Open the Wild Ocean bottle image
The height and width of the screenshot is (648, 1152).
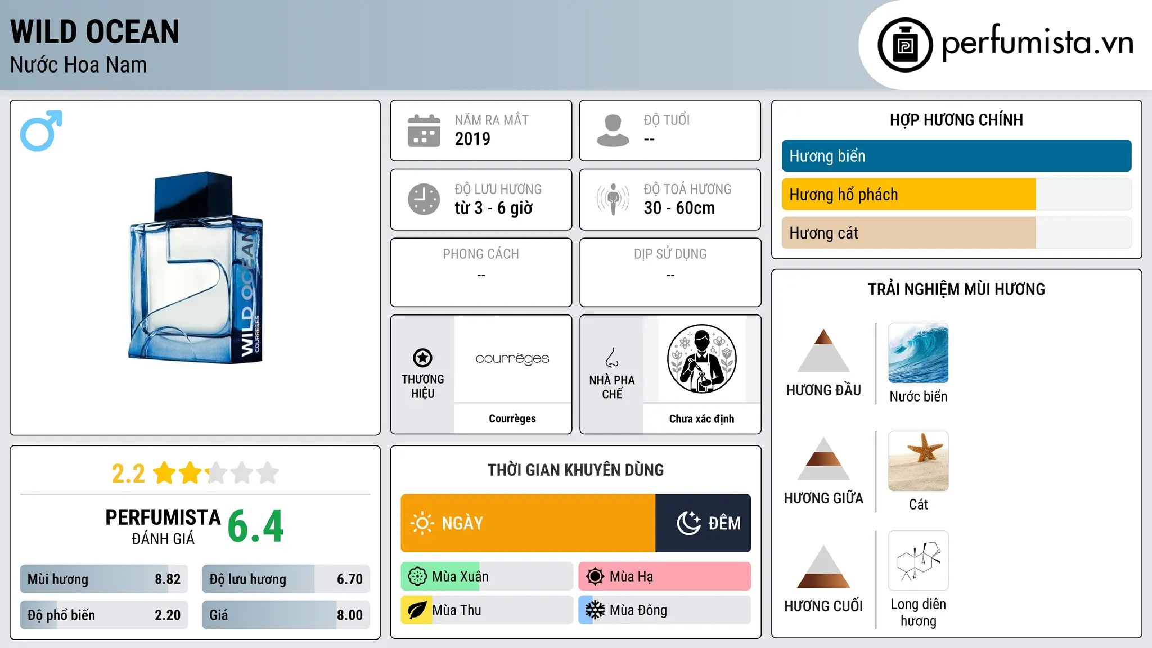pyautogui.click(x=196, y=267)
